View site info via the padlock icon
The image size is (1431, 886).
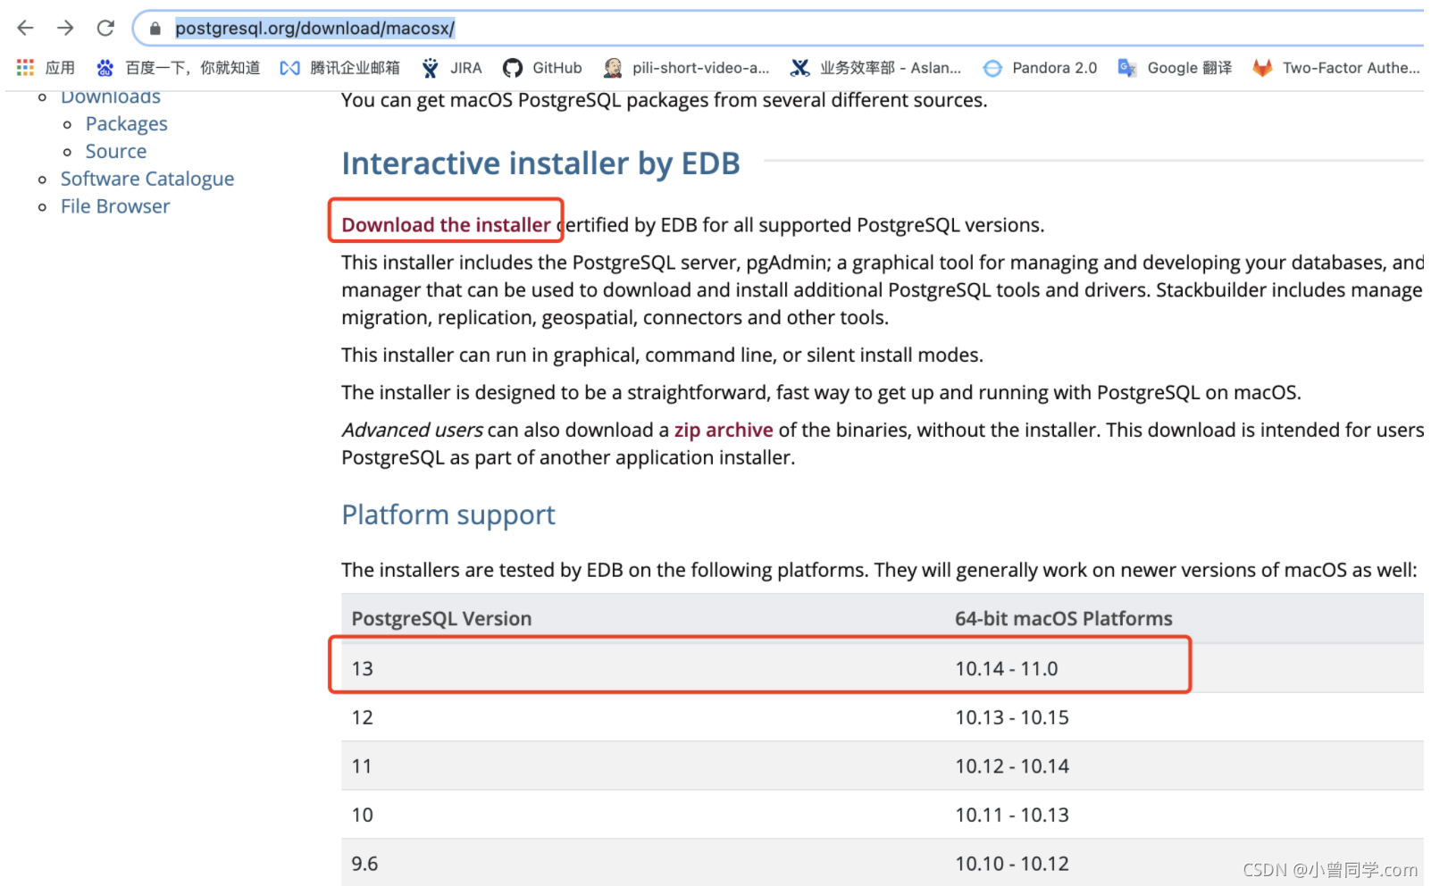[155, 29]
